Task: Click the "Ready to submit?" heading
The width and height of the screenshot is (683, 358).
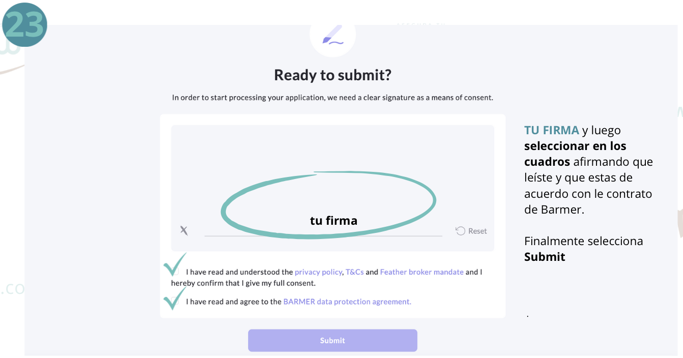Action: (332, 75)
